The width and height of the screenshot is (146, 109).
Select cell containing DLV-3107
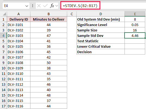coord(18,57)
